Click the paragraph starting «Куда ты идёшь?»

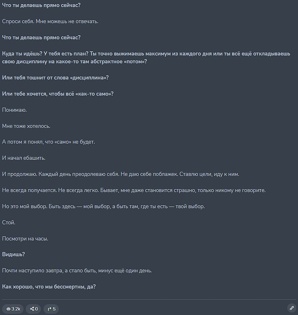(146, 58)
